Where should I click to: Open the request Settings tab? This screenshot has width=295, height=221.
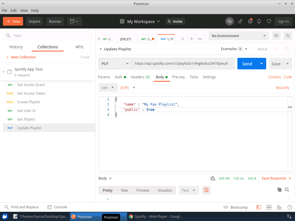[209, 77]
